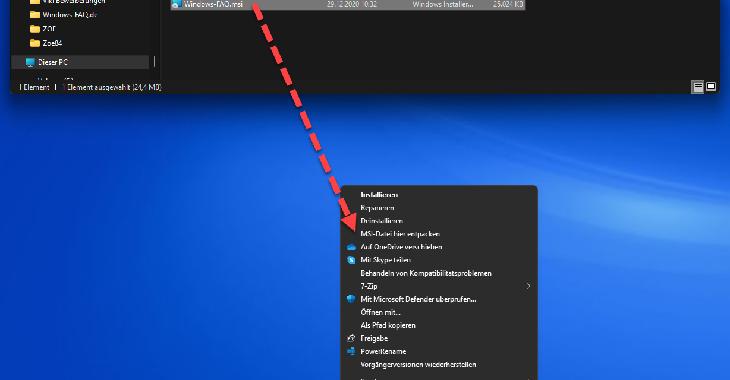
Task: Expand the 7-Zip submenu arrow
Action: click(x=528, y=286)
